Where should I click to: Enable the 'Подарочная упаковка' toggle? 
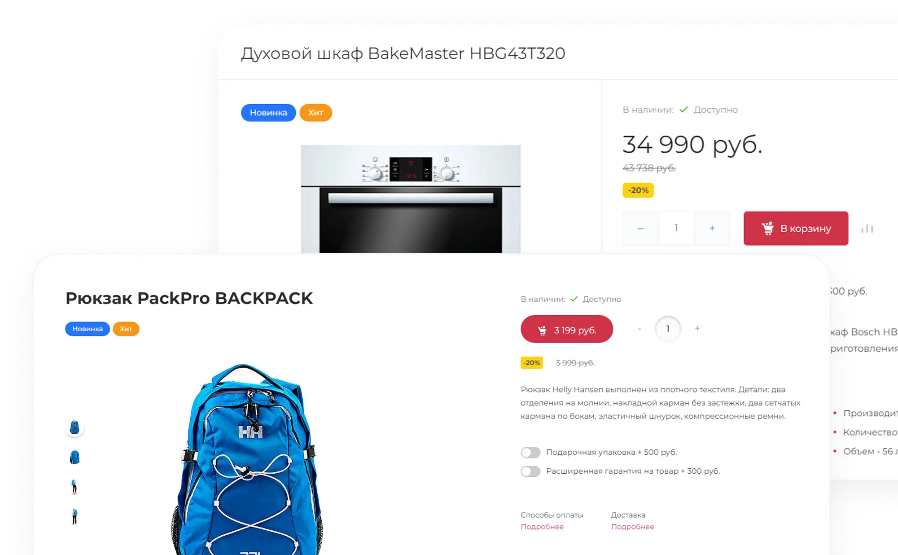(530, 452)
